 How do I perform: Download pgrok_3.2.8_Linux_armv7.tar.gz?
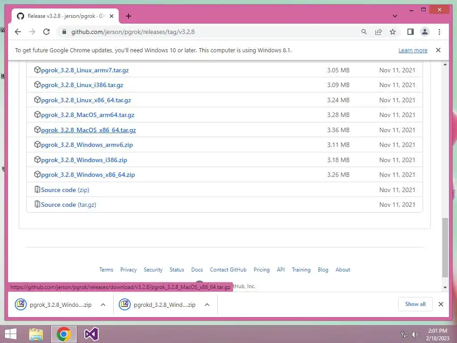pyautogui.click(x=85, y=70)
